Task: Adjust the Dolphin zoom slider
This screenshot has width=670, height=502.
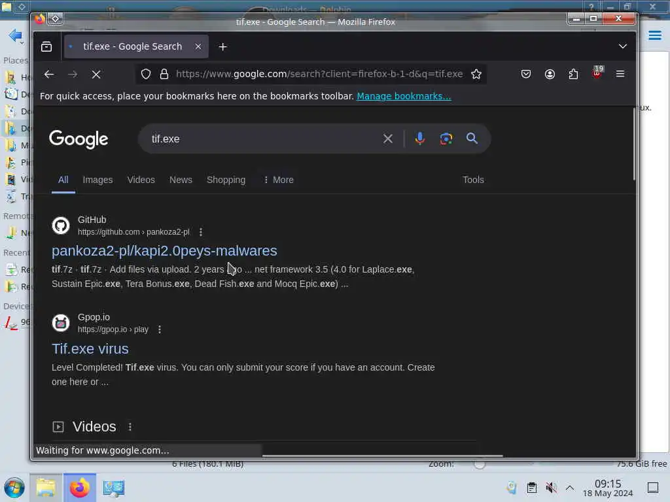Action: pyautogui.click(x=480, y=464)
